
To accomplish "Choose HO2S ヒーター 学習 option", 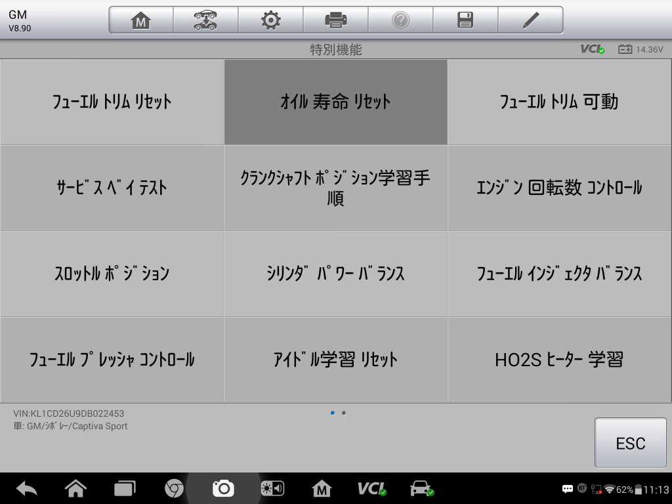I will click(x=559, y=360).
